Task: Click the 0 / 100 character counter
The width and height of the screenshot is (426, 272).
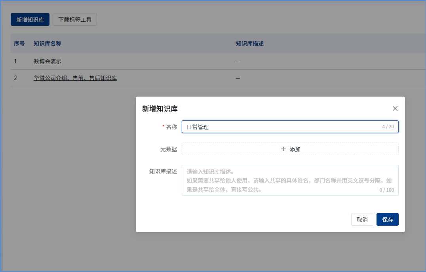Action: (x=386, y=190)
